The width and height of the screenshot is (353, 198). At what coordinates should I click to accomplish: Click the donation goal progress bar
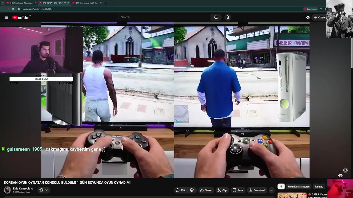point(41,79)
